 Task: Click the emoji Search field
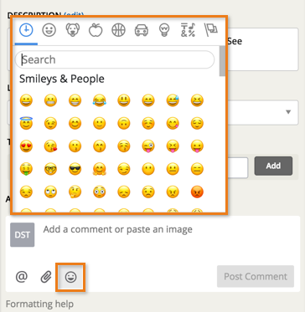[x=115, y=59]
